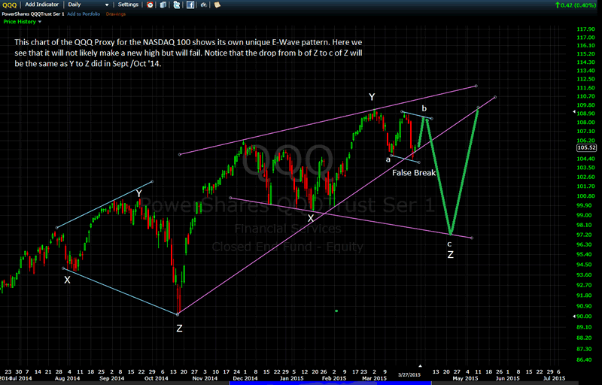Click the 117.90 price axis label

point(585,29)
